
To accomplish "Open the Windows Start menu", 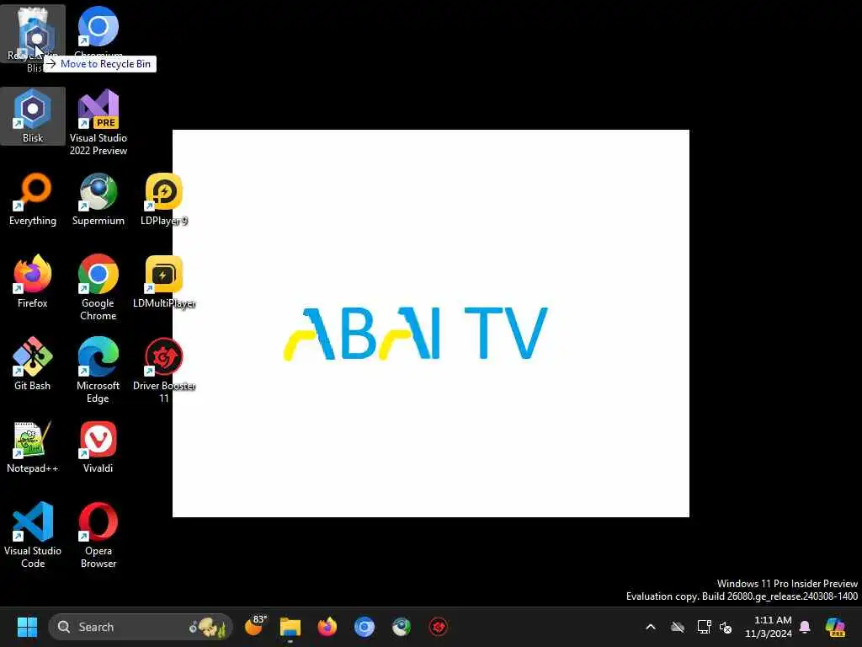I will pyautogui.click(x=27, y=627).
